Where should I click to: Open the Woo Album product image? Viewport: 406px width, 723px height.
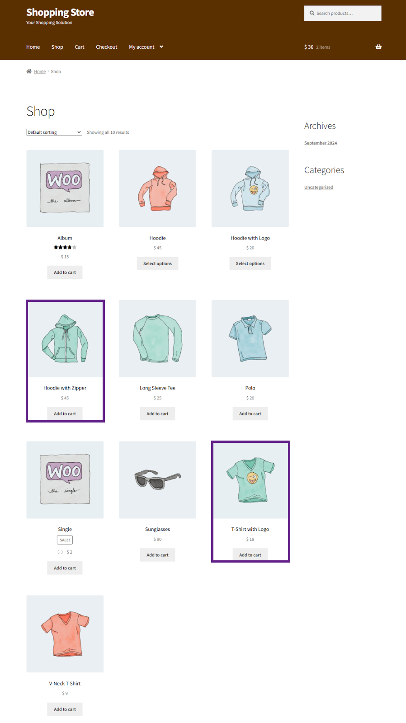[x=65, y=188]
